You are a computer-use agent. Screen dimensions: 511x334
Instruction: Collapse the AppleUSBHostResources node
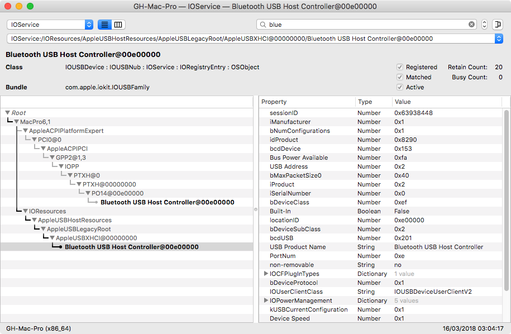coord(34,220)
